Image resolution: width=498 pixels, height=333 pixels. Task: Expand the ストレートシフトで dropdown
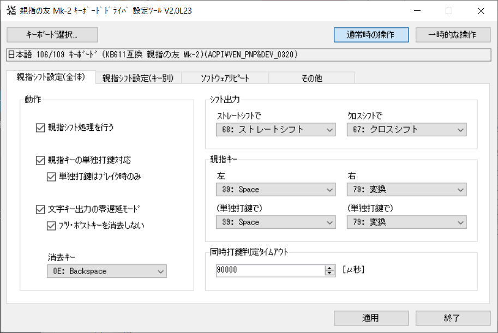click(275, 129)
